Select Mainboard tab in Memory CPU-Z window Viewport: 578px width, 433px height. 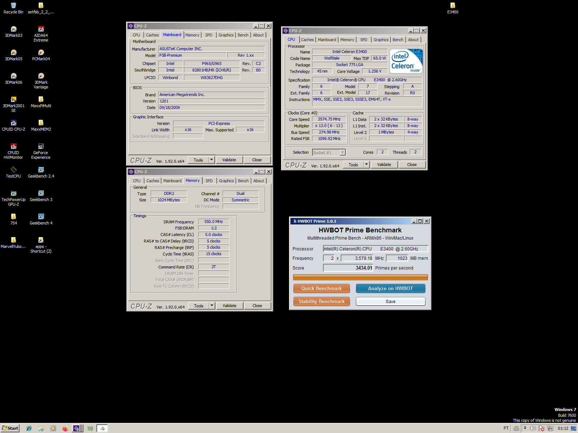point(172,181)
